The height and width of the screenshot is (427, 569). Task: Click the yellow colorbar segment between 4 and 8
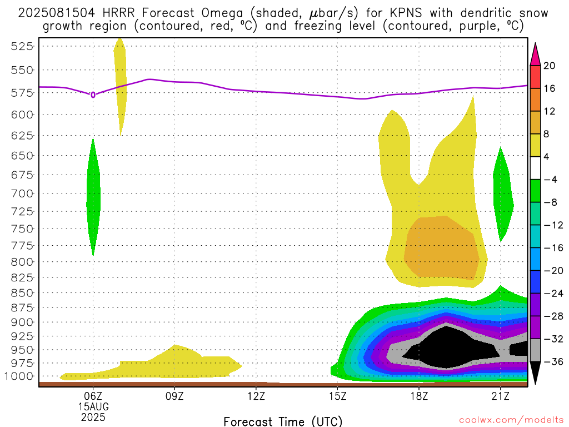coord(535,145)
